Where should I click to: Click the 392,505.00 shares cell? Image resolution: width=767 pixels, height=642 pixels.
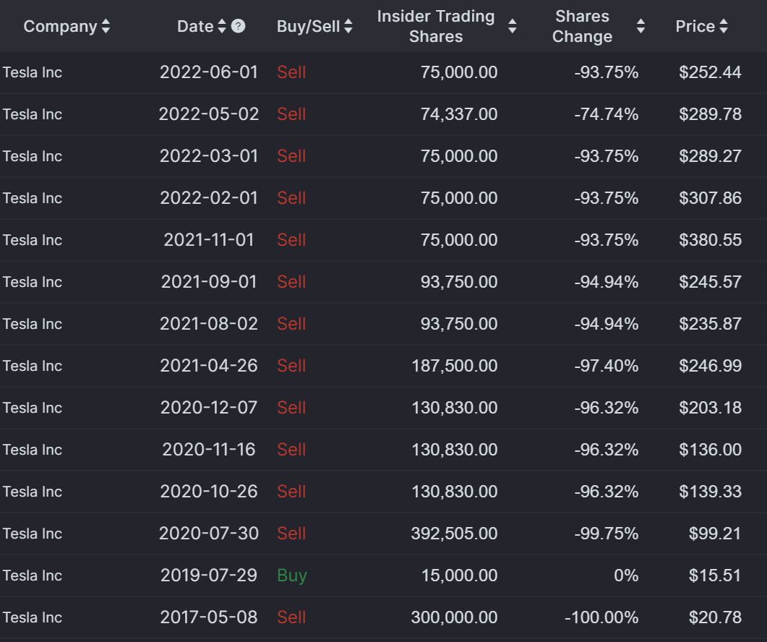coord(454,534)
